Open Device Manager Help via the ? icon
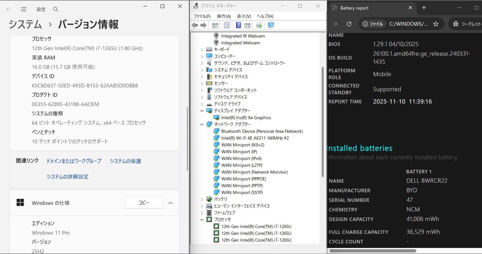This screenshot has width=482, height=254. [x=239, y=25]
